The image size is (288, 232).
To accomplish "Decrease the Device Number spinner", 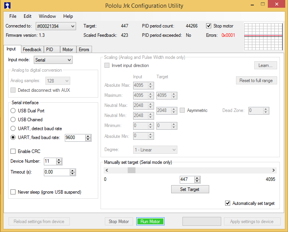I will pos(59,163).
